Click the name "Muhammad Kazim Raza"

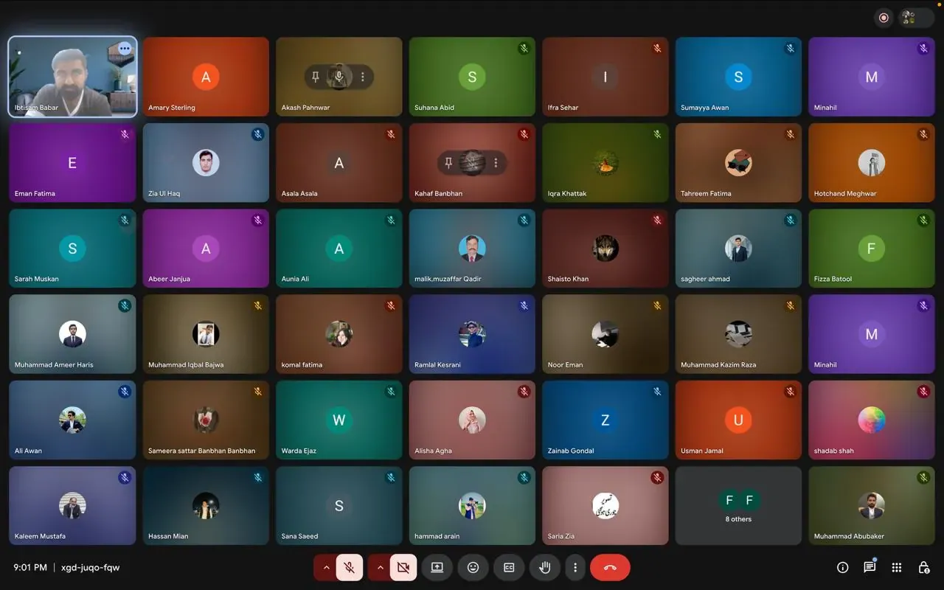[x=718, y=365]
